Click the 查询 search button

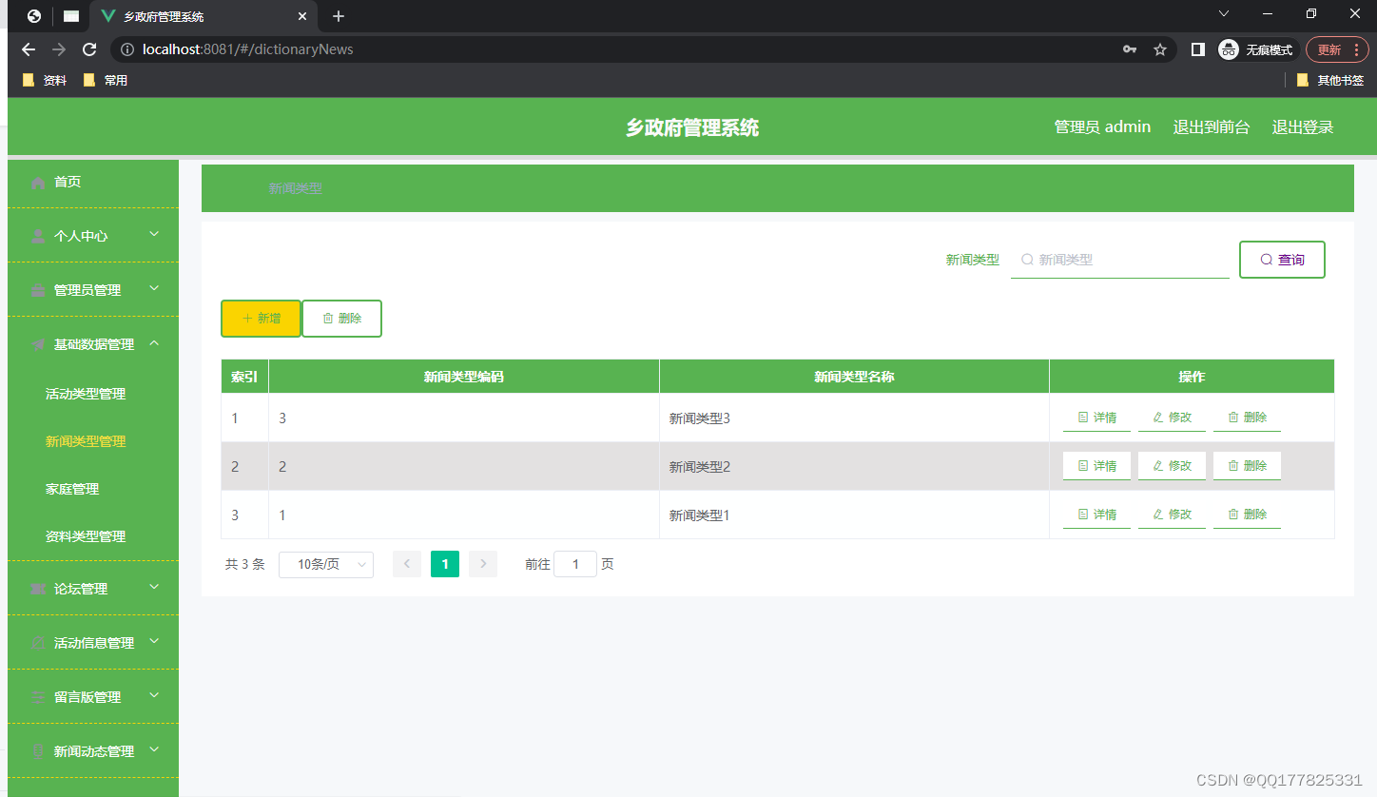pyautogui.click(x=1282, y=260)
